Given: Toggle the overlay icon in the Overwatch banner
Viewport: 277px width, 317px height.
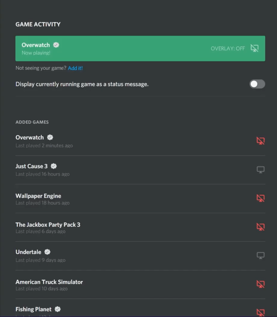Looking at the screenshot, I should 255,48.
